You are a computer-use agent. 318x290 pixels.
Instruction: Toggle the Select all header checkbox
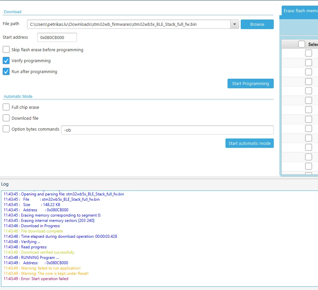(x=301, y=44)
